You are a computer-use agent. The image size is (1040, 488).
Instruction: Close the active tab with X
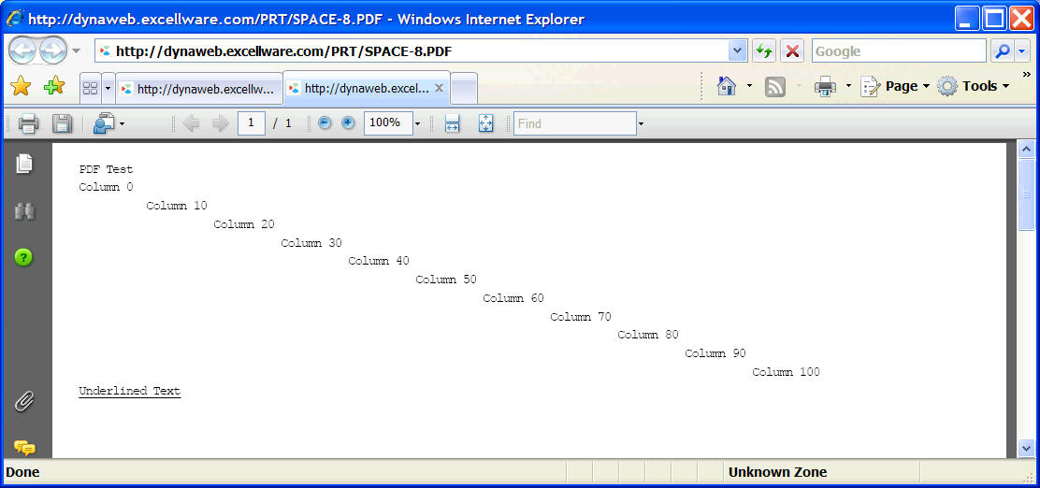pos(439,88)
